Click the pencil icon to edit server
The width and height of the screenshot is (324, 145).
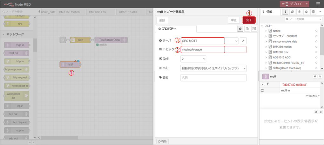pos(243,41)
